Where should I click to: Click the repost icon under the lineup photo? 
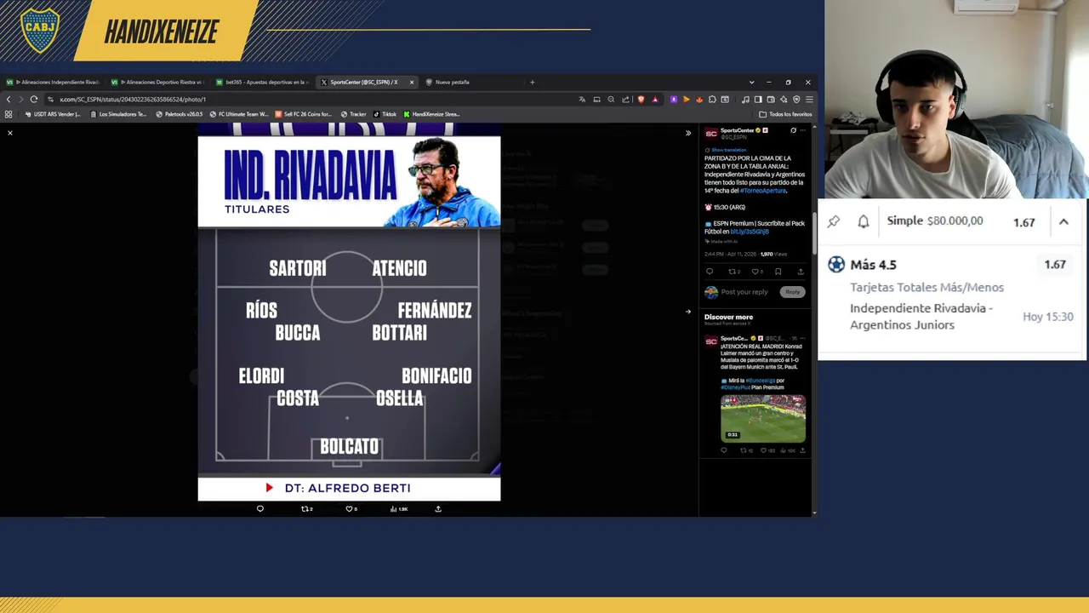click(307, 509)
